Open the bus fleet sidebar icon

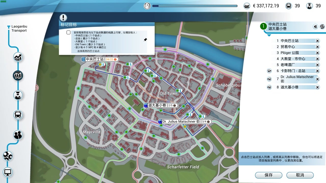click(x=18, y=115)
